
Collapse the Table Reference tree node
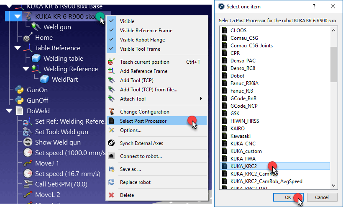click(x=18, y=48)
